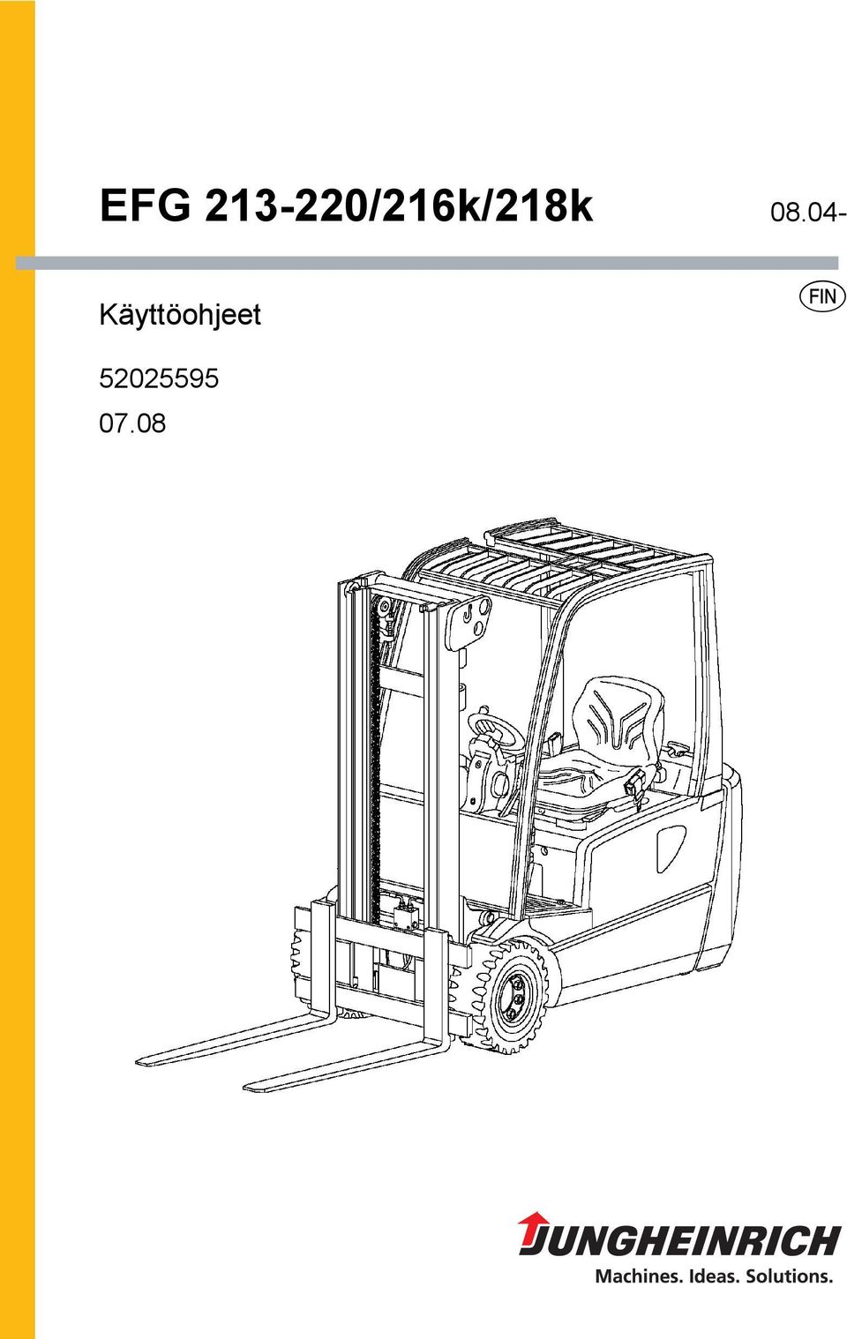847x1339 pixels.
Task: Click the 'Machines. Ideas. Solutions.' tagline
Action: pos(715,1276)
